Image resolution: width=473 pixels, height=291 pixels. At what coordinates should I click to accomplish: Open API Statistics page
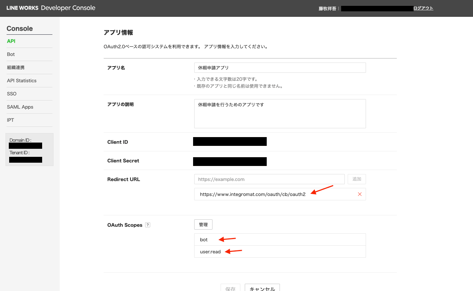point(22,81)
